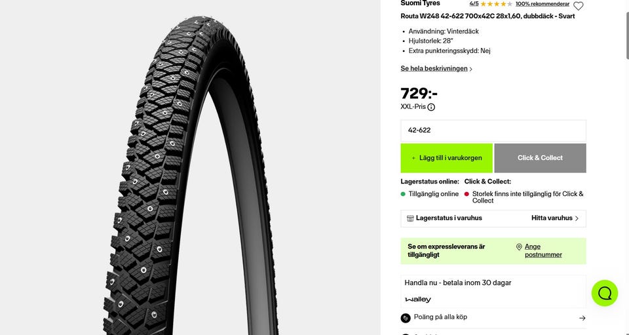This screenshot has width=629, height=335.
Task: Expand Hitta varuhus chevron
Action: [577, 218]
